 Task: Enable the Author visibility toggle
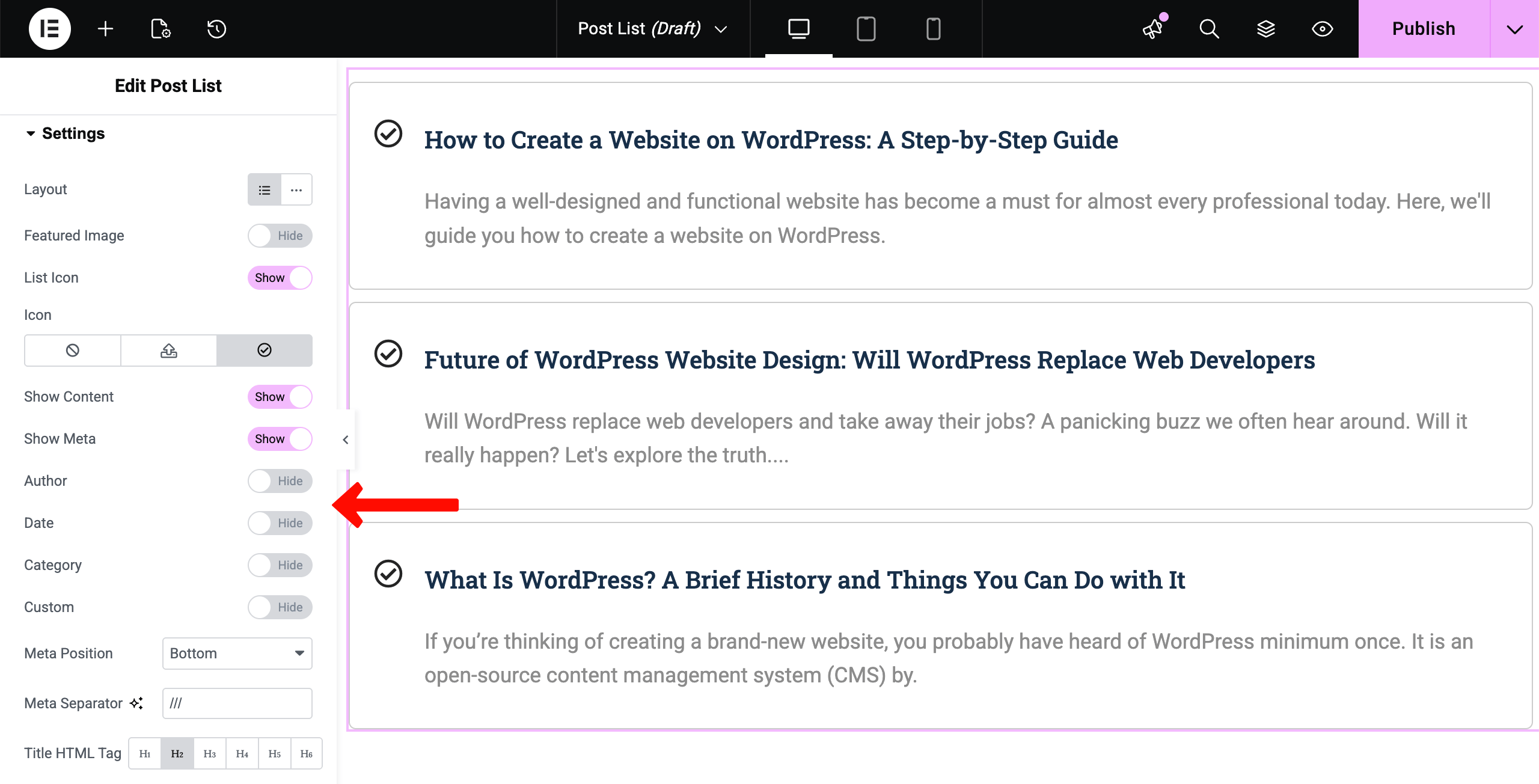click(280, 481)
